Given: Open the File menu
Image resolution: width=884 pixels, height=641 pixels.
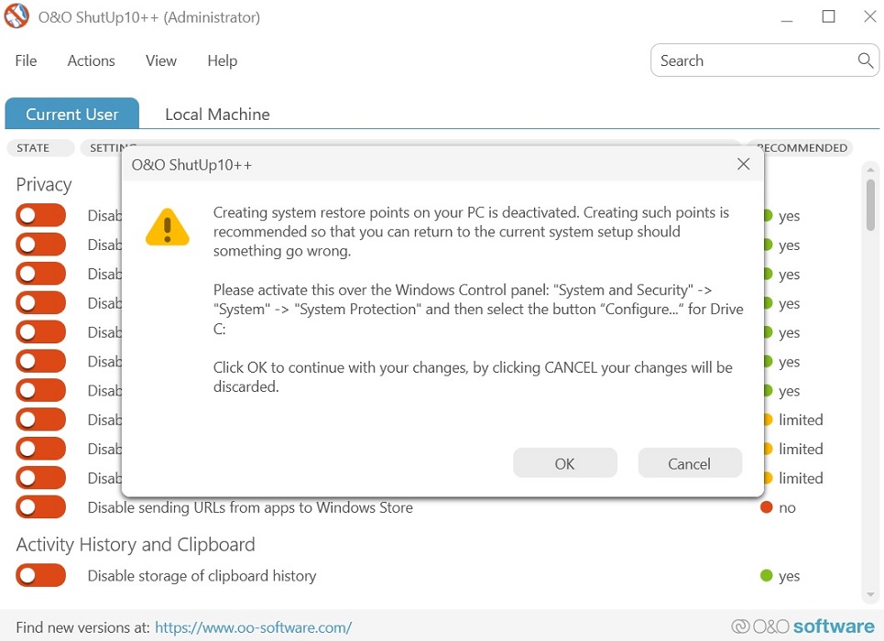Looking at the screenshot, I should (26, 60).
